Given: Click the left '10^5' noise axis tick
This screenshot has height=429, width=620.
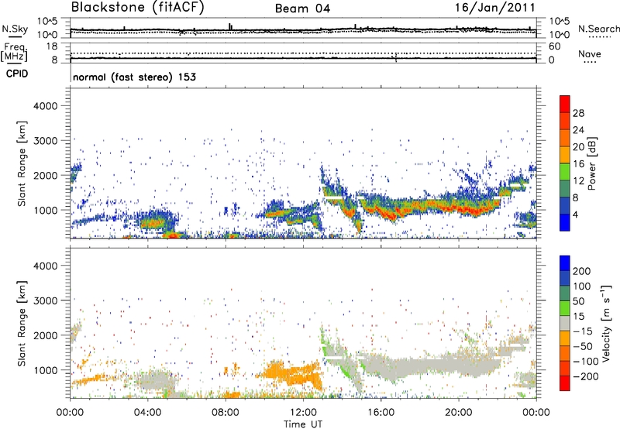Looking at the screenshot, I should pos(47,21).
